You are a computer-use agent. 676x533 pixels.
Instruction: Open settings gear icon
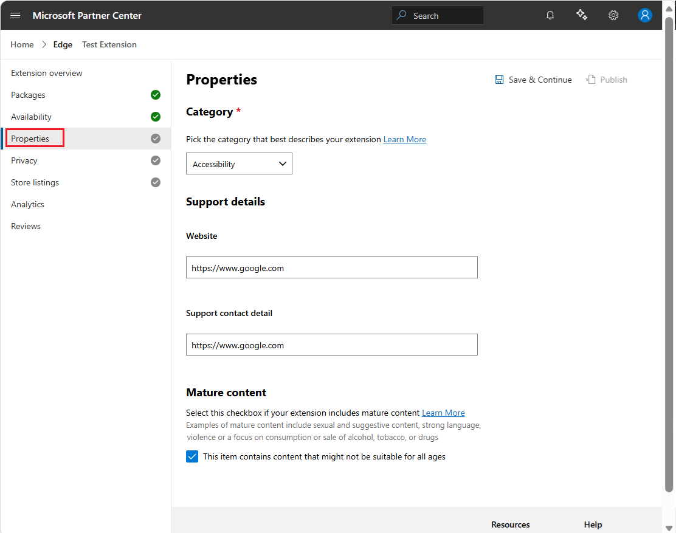point(613,16)
